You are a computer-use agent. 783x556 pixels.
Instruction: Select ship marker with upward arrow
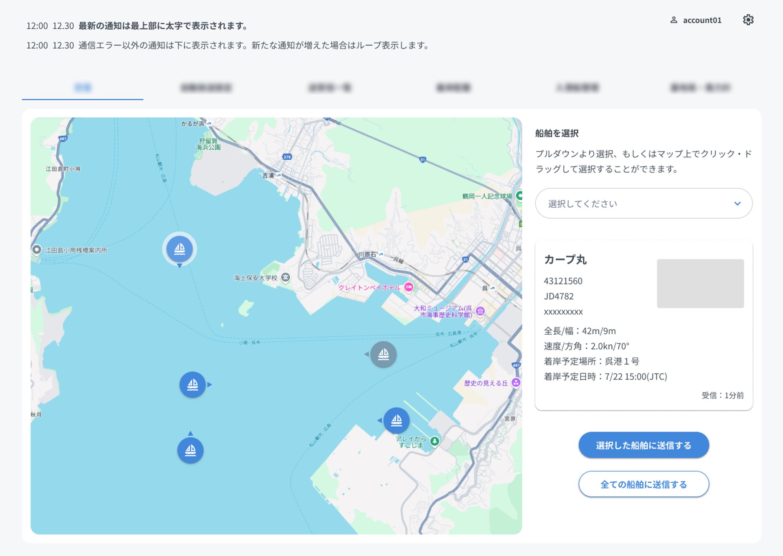[190, 450]
